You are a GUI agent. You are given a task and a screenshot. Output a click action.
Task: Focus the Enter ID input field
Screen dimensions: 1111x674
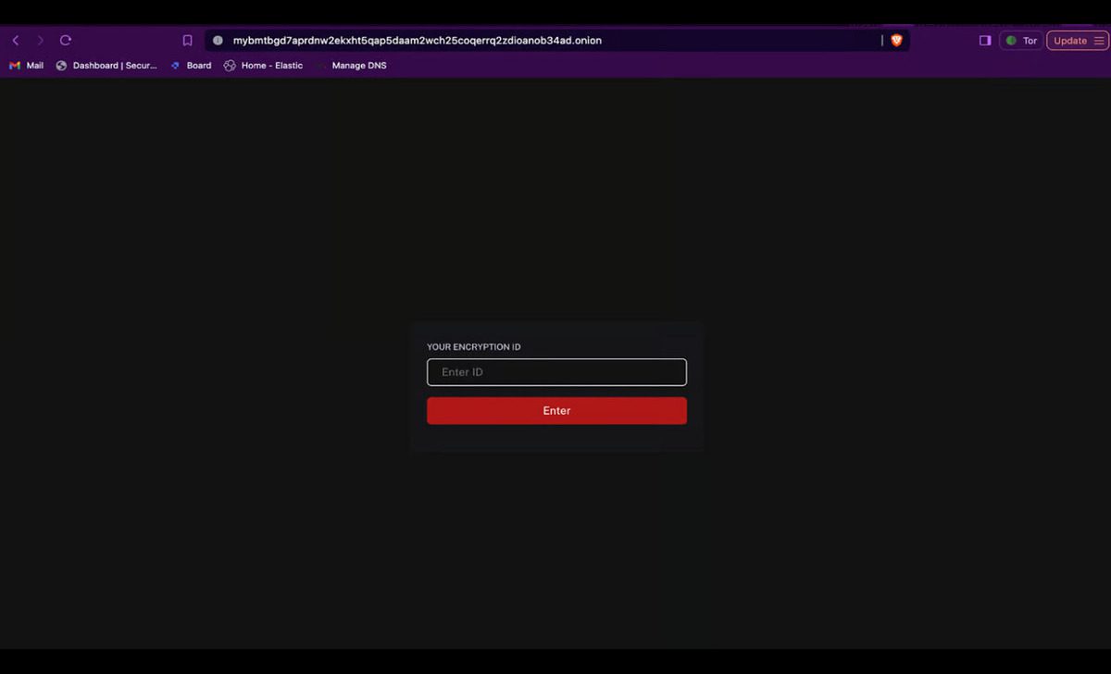coord(556,372)
